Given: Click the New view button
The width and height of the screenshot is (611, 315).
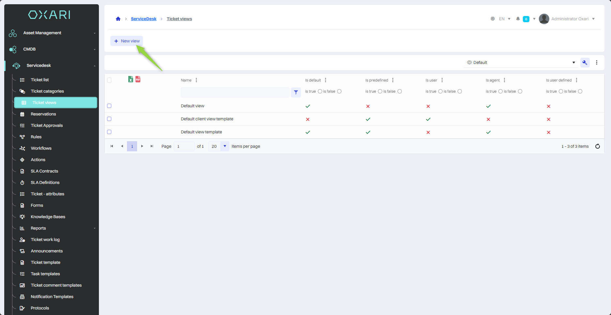Looking at the screenshot, I should coord(127,41).
